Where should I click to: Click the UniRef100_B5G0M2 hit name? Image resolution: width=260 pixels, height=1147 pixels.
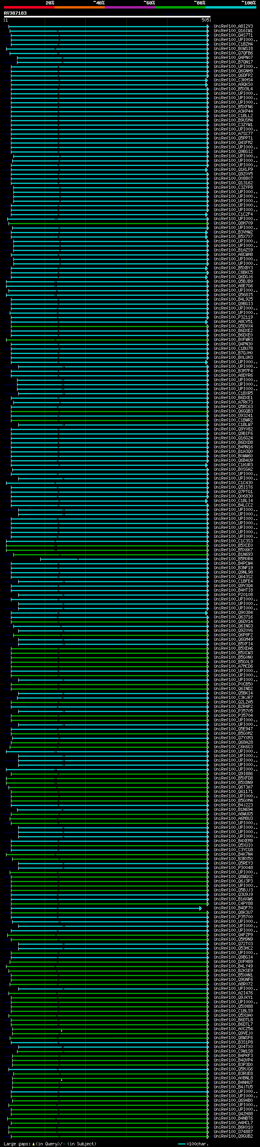[233, 733]
